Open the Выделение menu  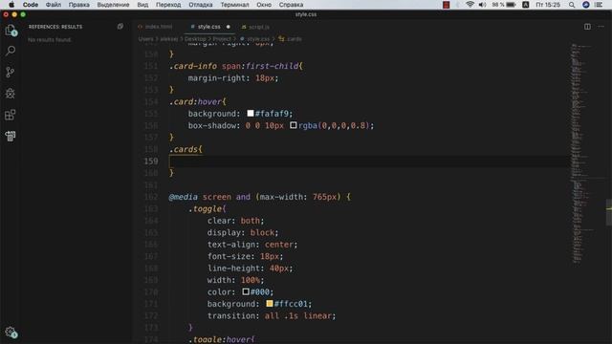[x=113, y=5]
